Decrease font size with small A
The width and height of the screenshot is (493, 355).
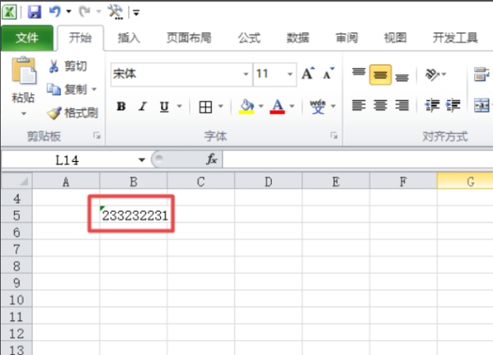coord(329,74)
